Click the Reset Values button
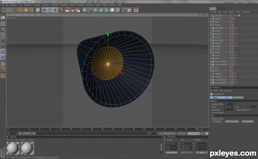 [248, 122]
